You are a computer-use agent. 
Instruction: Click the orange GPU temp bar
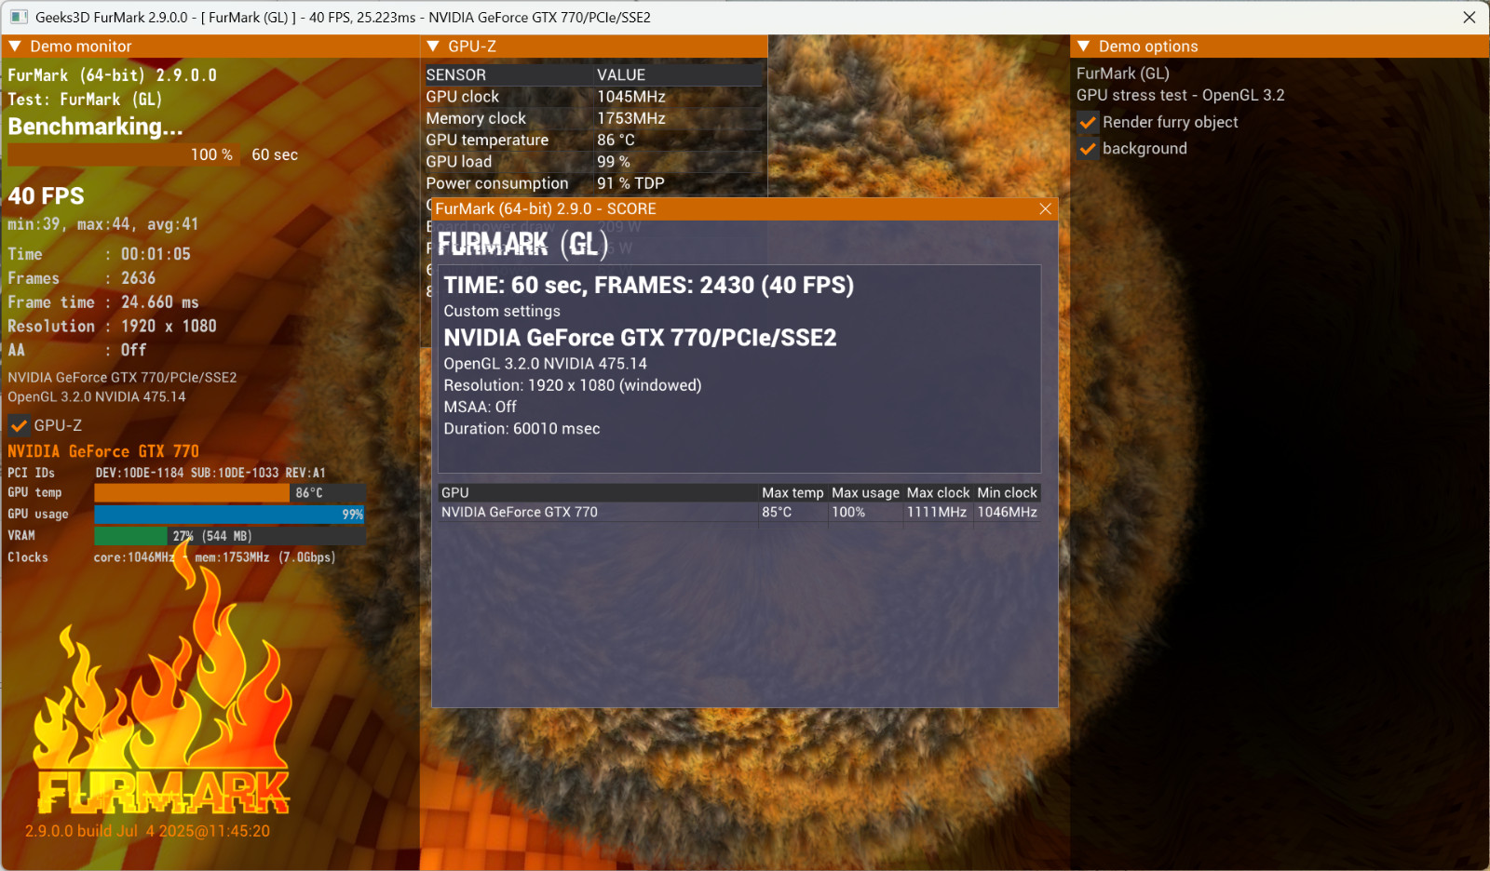click(x=192, y=492)
